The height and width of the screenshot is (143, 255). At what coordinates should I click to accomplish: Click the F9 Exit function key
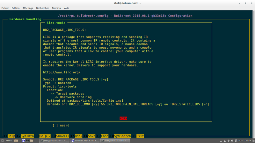(138, 136)
